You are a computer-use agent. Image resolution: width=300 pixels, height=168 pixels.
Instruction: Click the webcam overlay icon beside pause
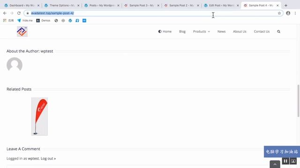pos(293,161)
